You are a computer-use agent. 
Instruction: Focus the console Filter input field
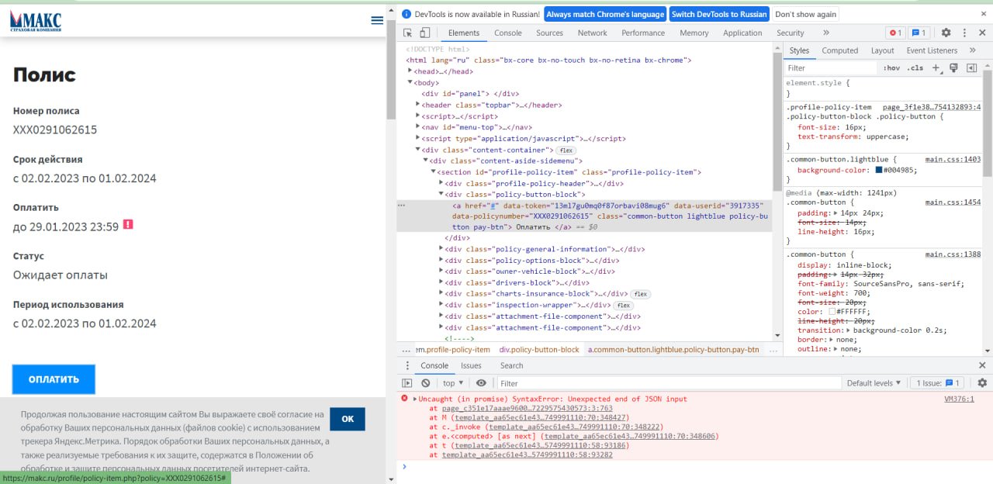(669, 383)
